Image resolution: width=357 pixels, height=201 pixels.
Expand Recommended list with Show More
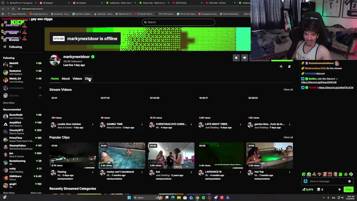[x=9, y=193]
